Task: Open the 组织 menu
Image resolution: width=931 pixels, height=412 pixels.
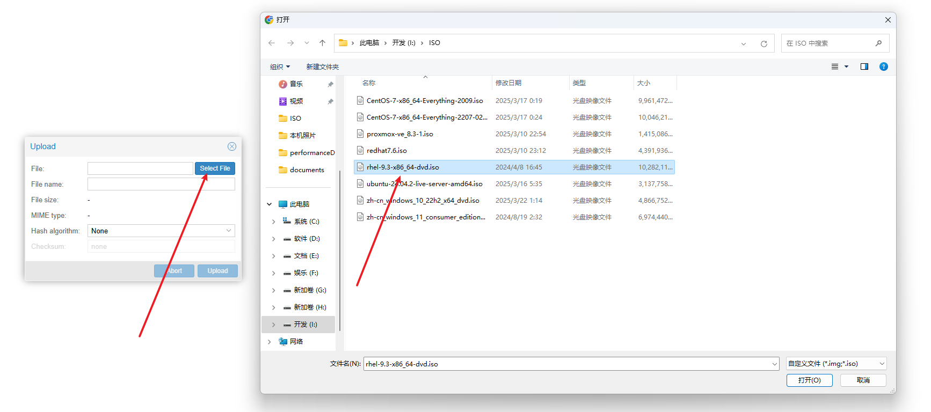Action: (x=280, y=67)
